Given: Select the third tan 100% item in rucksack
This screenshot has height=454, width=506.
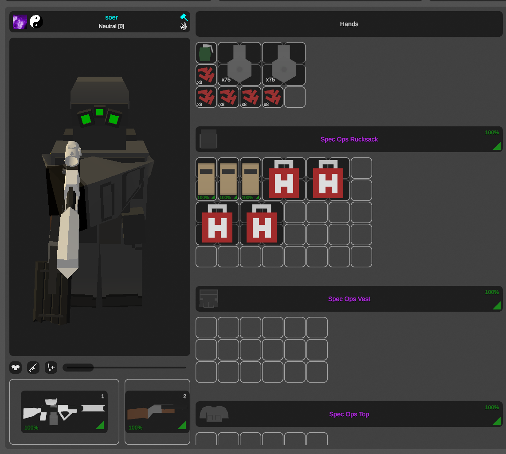Looking at the screenshot, I should point(251,179).
